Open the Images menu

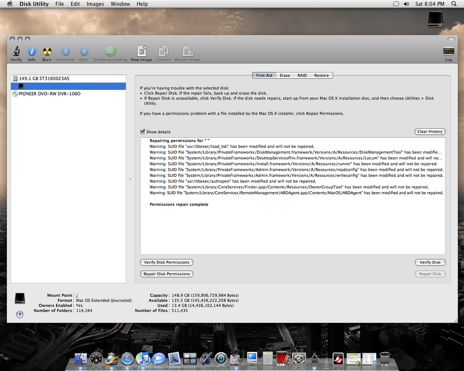coord(95,4)
